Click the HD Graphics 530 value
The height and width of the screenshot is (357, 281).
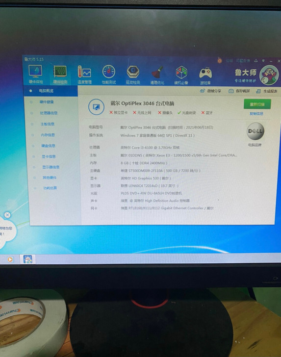[146, 178]
